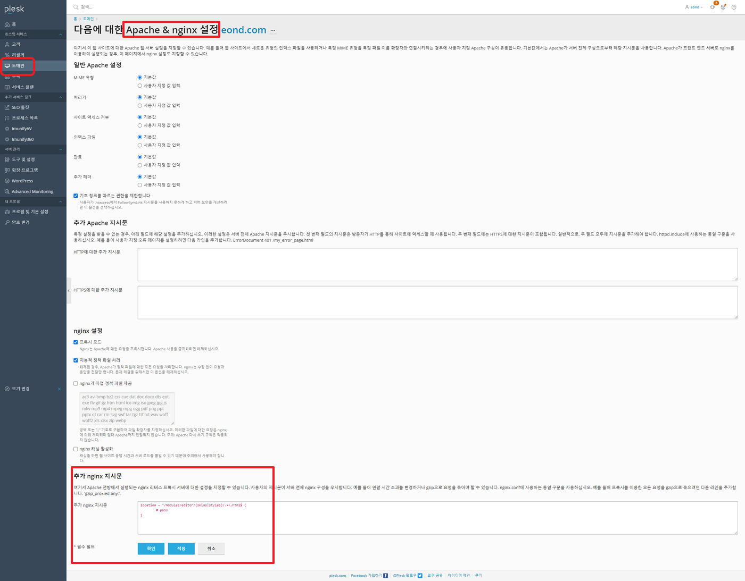Select 기본값 for MIME 유형
The image size is (745, 581).
point(140,78)
